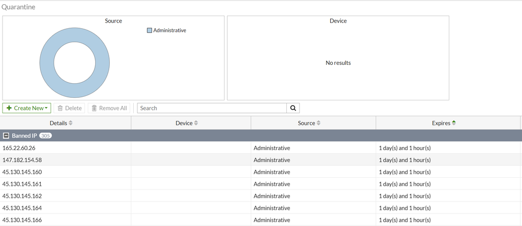Click the Expires column sort arrow
The image size is (522, 226).
[x=454, y=123]
